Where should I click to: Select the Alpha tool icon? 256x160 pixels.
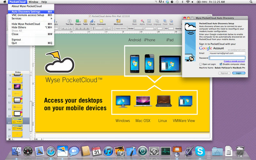pyautogui.click(x=142, y=21)
